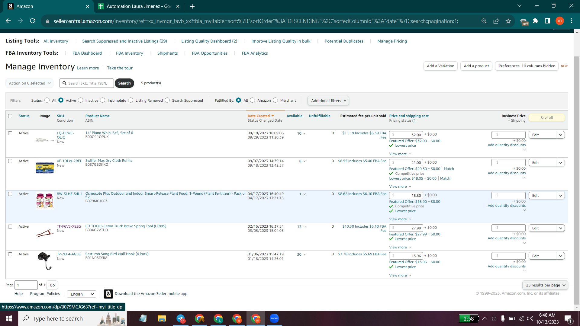Expand the Additional filters dropdown
580x326 pixels.
(x=328, y=101)
